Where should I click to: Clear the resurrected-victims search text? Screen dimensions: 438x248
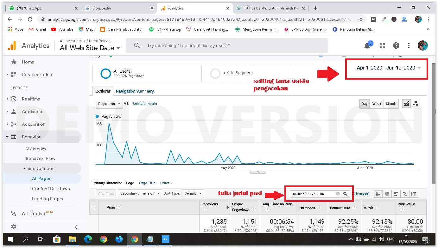click(338, 194)
